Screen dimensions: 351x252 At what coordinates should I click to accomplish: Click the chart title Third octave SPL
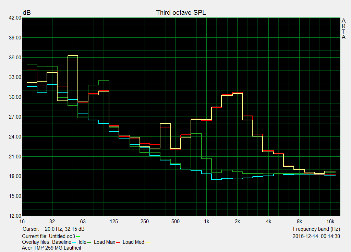(181, 13)
